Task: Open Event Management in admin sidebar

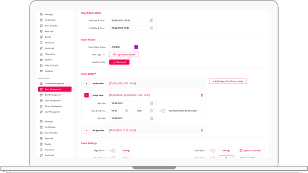Action: point(55,89)
